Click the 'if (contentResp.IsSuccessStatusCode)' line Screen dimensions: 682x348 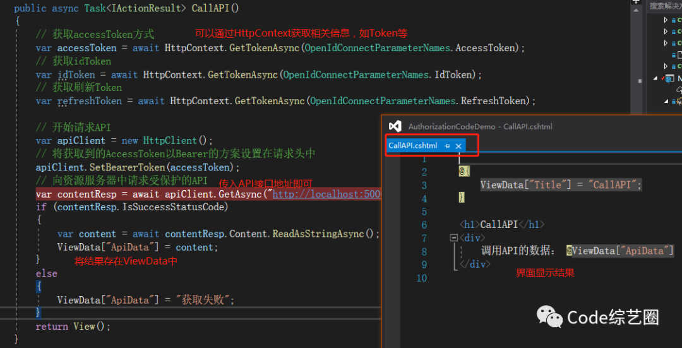click(132, 207)
